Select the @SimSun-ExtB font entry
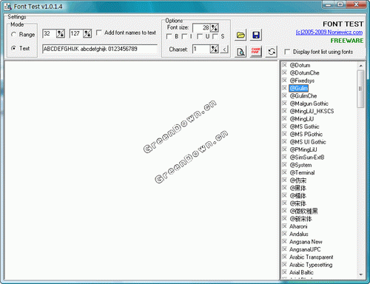The image size is (370, 284). tap(307, 157)
